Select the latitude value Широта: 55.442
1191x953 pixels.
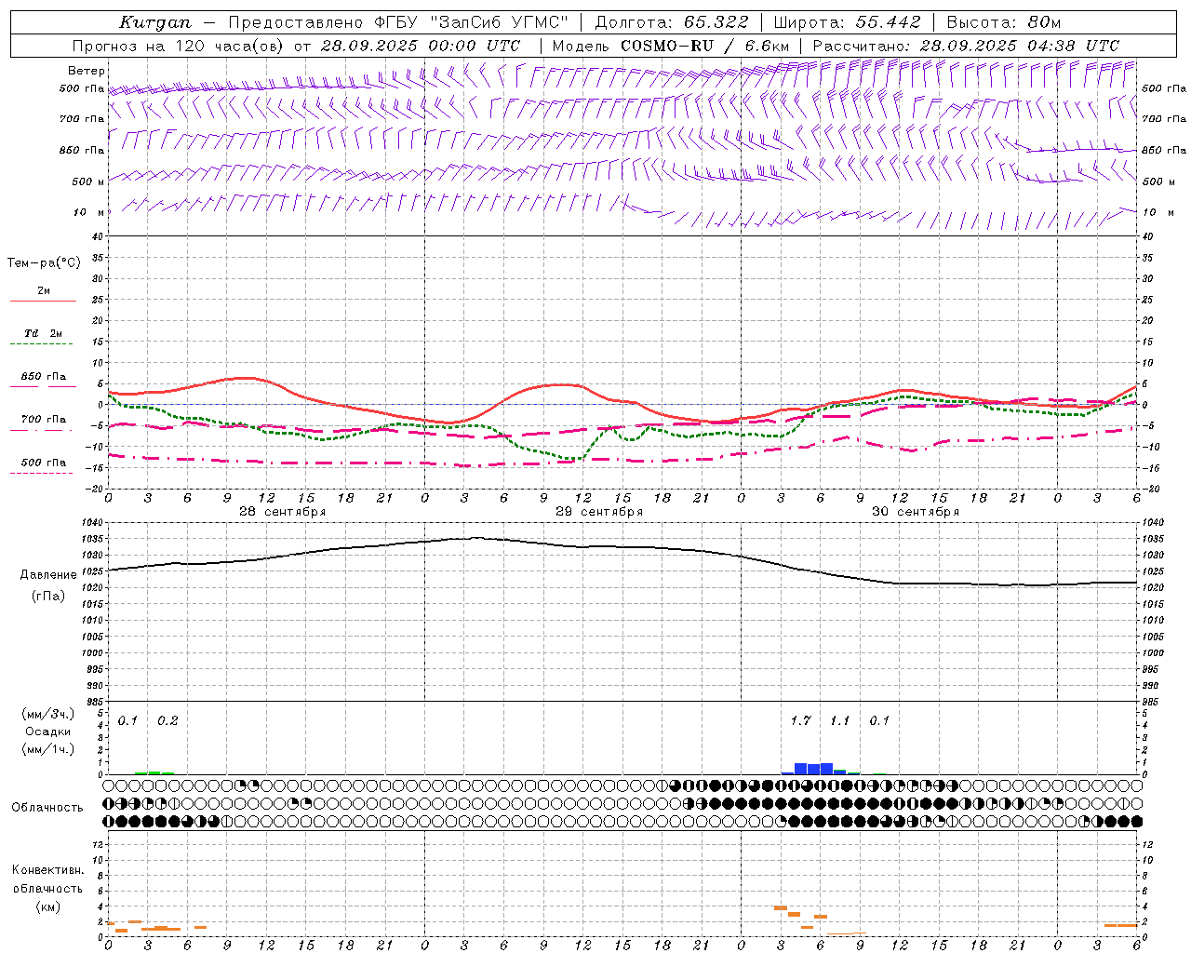coord(847,22)
